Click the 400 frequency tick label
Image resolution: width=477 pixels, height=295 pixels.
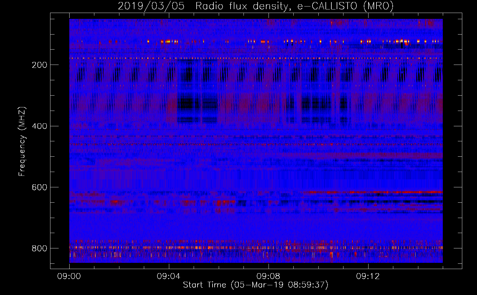[40, 126]
